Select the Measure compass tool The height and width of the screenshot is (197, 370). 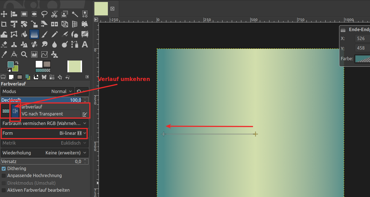(x=14, y=54)
